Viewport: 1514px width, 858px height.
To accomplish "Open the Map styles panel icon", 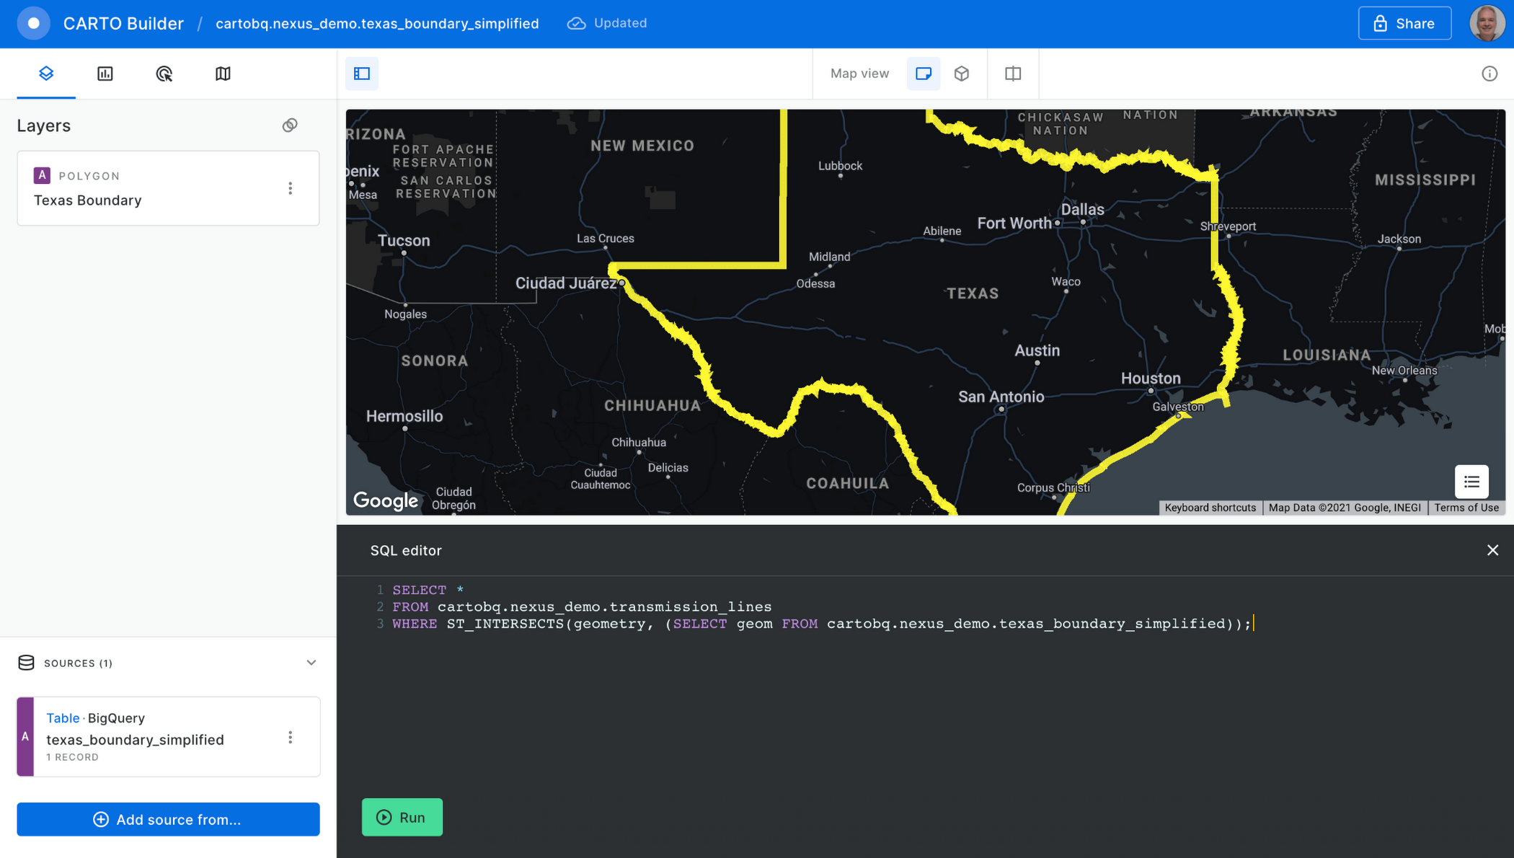I will coord(223,73).
